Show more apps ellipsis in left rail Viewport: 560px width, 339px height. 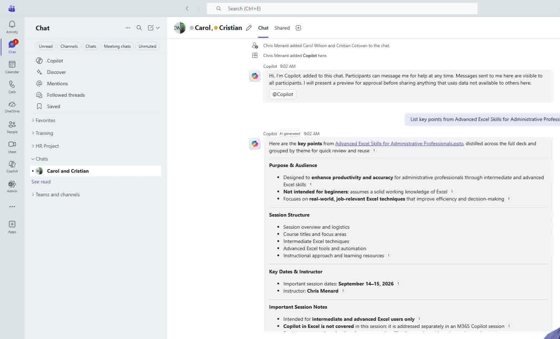[x=12, y=207]
